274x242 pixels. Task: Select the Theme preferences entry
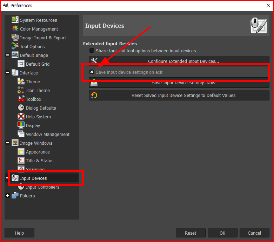pos(33,82)
